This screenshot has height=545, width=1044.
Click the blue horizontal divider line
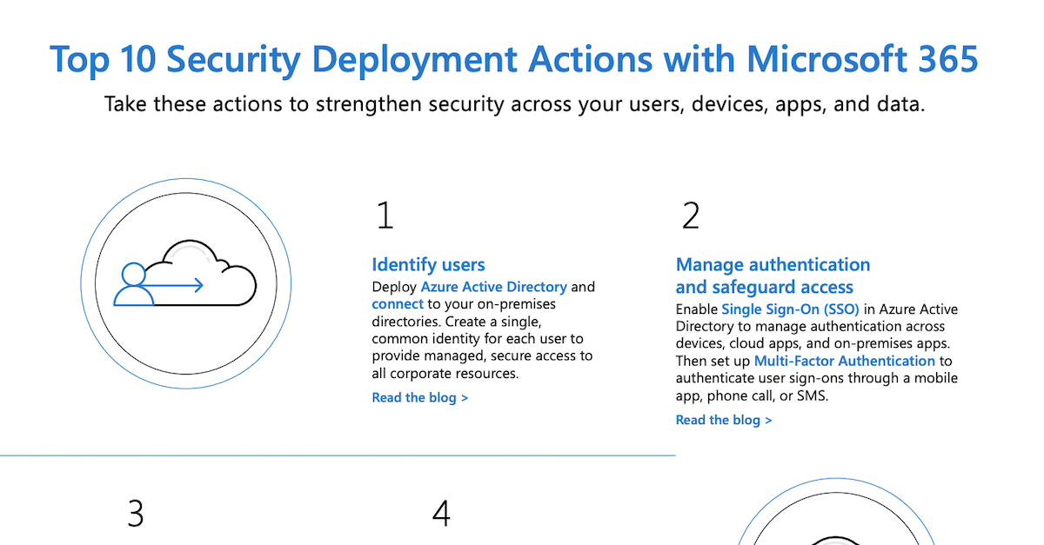coord(338,455)
